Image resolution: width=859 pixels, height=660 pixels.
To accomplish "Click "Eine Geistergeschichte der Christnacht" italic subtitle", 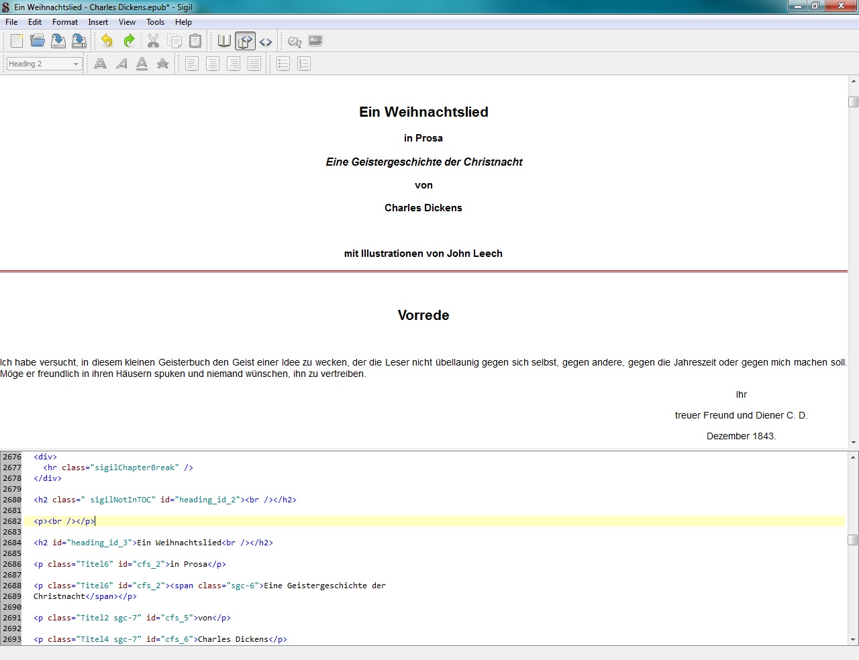I will tap(424, 162).
